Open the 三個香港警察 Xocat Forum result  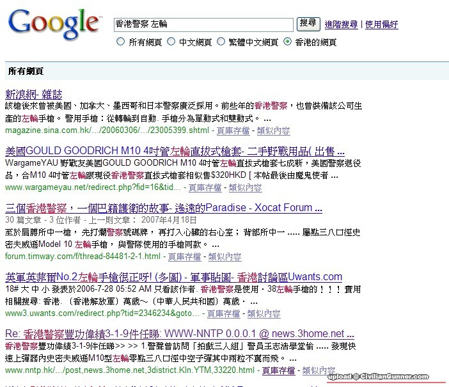click(x=163, y=208)
